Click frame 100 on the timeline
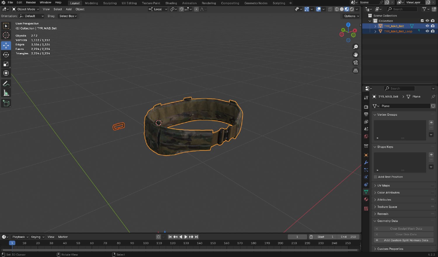 coord(146,243)
